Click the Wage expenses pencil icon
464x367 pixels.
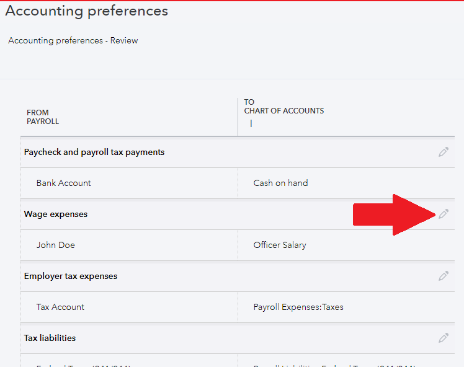coord(444,214)
